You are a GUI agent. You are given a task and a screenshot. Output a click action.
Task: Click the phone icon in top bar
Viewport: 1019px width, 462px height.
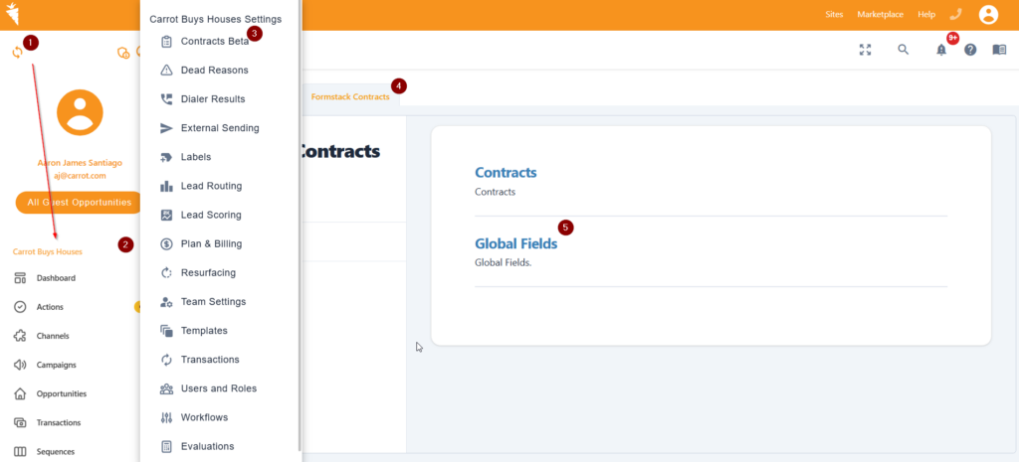(x=955, y=14)
